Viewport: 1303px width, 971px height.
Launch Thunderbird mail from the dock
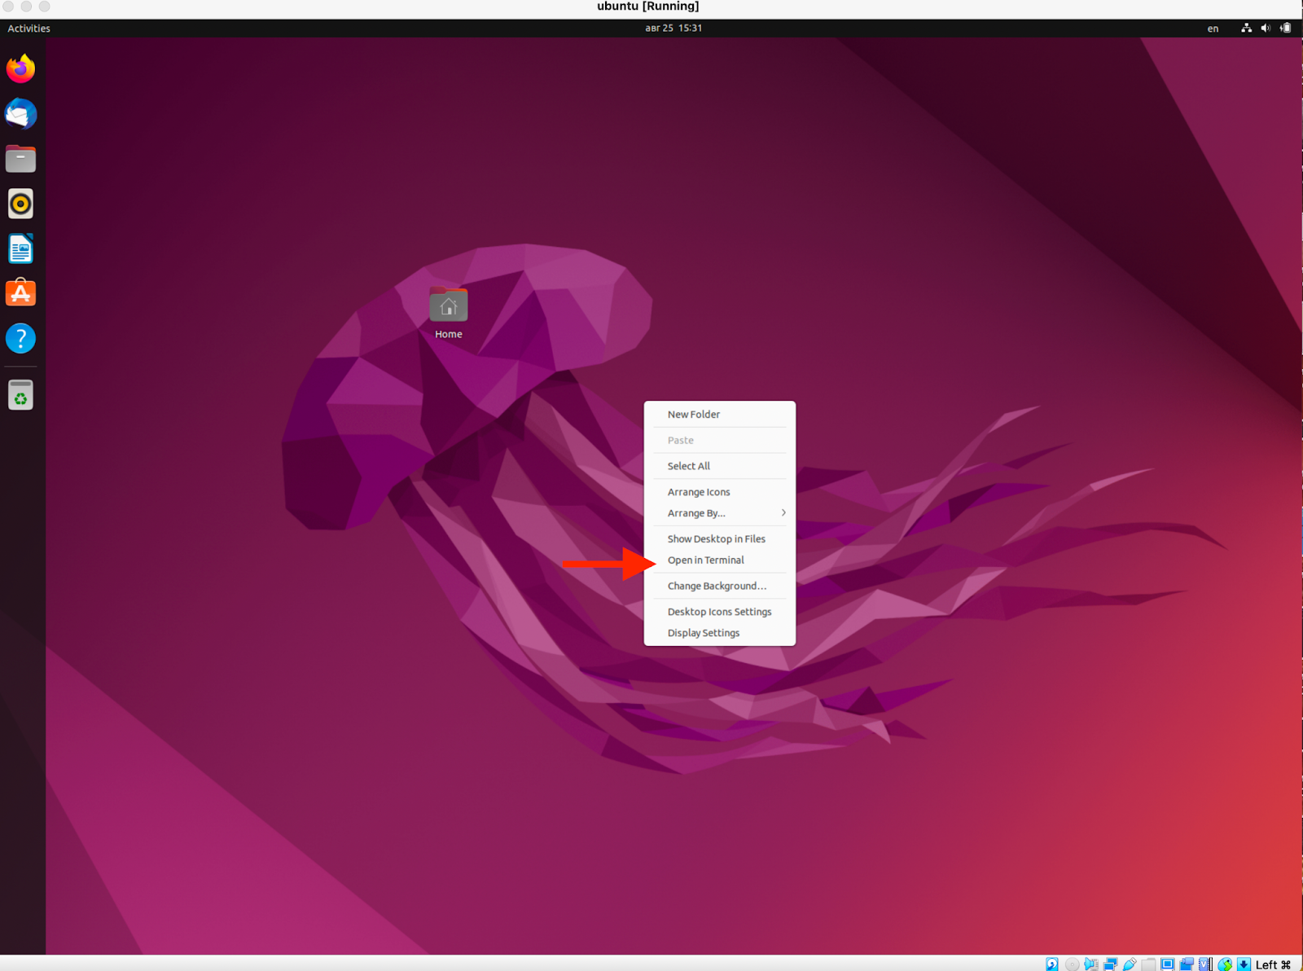coord(21,114)
